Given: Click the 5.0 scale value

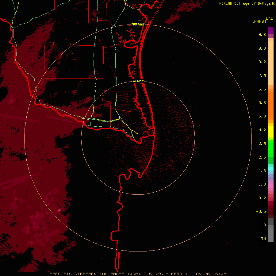Looking at the screenshot, I should click(x=262, y=116).
